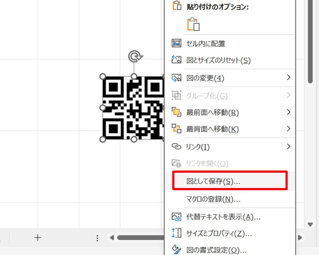Choose 図として保存(S)... menu entry
The width and height of the screenshot is (319, 255).
pos(230,181)
